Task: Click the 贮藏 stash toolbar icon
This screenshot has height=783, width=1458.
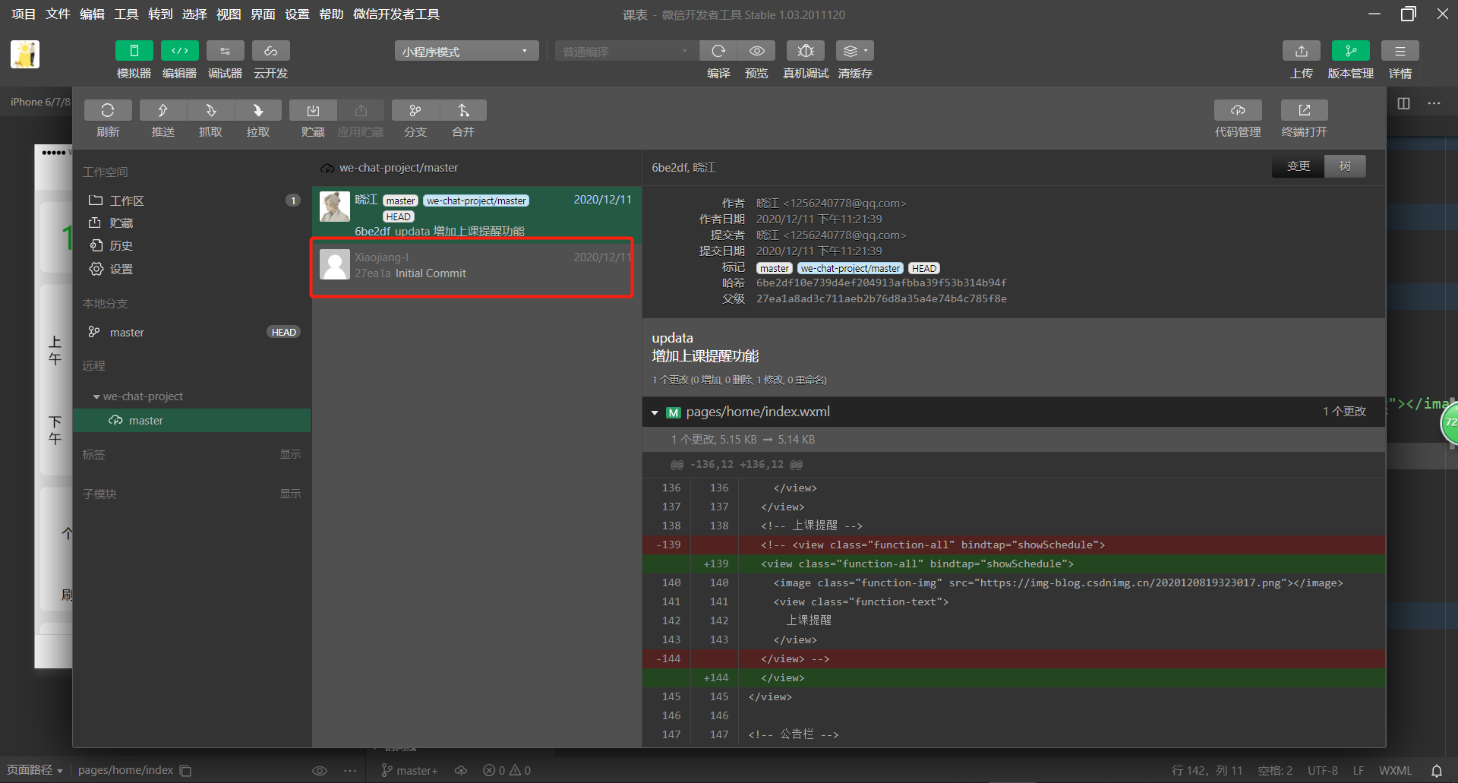Action: tap(313, 110)
